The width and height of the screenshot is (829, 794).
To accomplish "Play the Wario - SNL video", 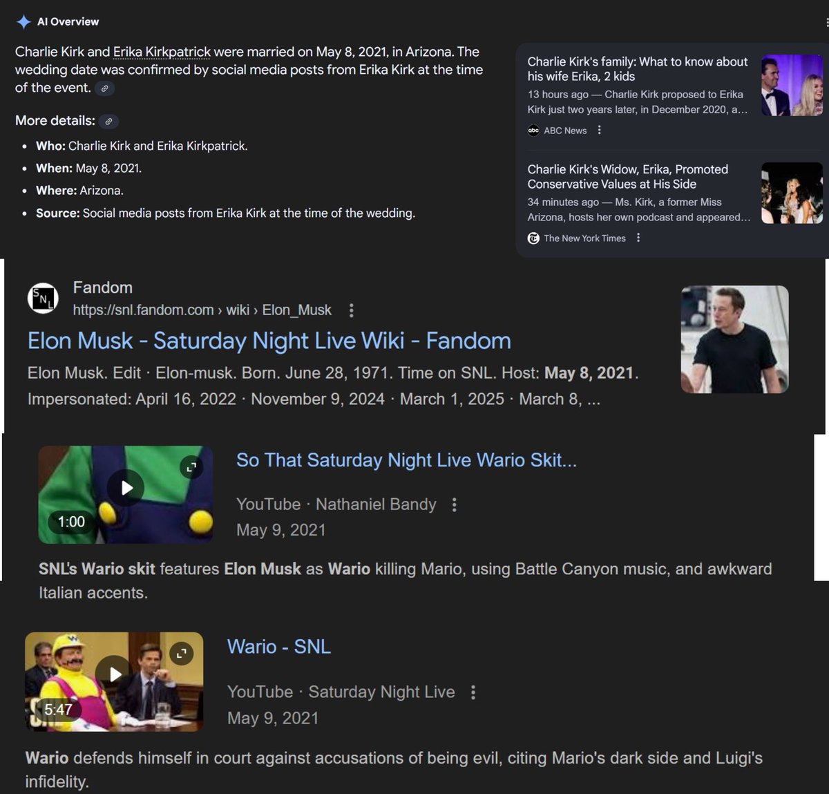I will click(x=115, y=674).
